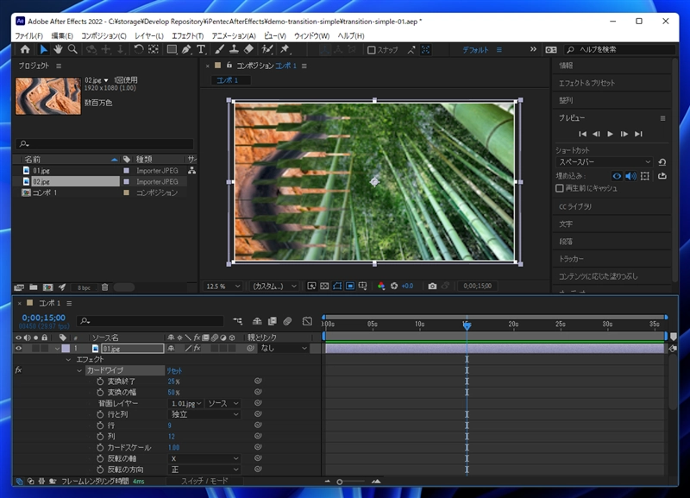Select the Rectangle shape tool
Viewport: 690px width, 498px height.
(172, 49)
